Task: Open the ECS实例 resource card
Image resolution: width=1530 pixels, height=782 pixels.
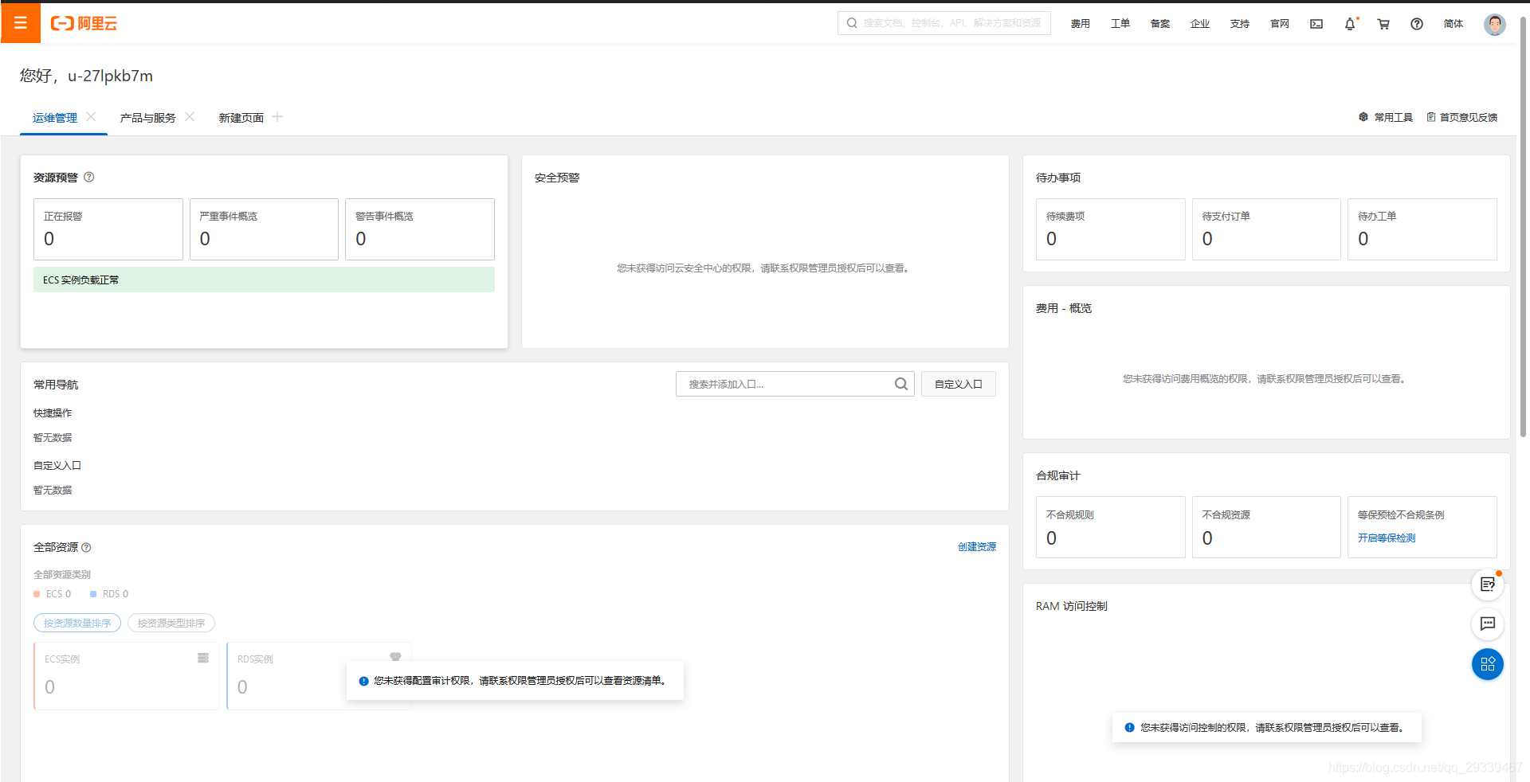Action: tap(127, 676)
